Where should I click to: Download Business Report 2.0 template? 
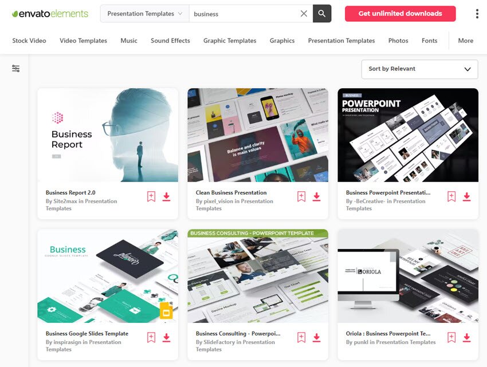(166, 197)
